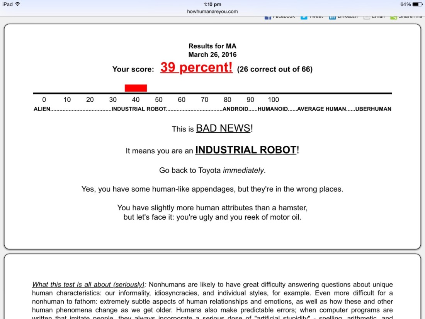425x319 pixels.
Task: Click the HUMANOID label on the scale
Action: click(x=273, y=109)
